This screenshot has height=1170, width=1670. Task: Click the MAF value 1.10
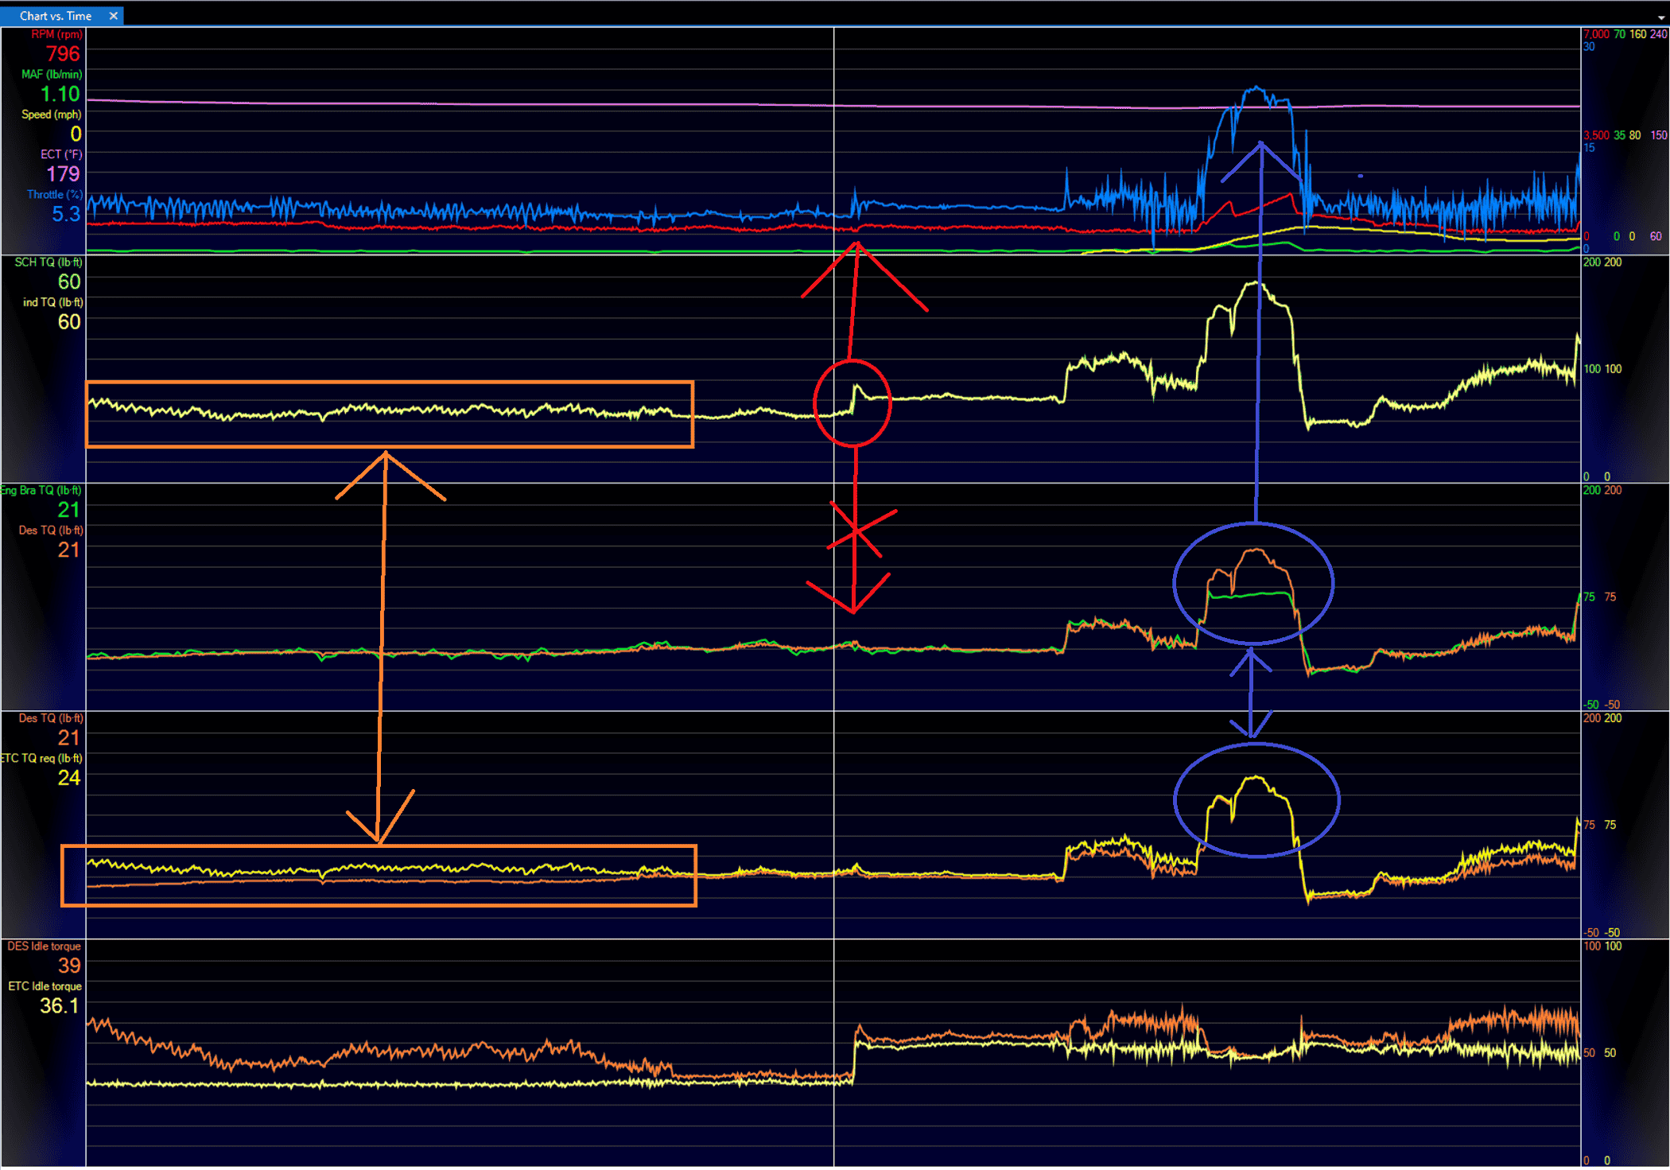click(60, 94)
